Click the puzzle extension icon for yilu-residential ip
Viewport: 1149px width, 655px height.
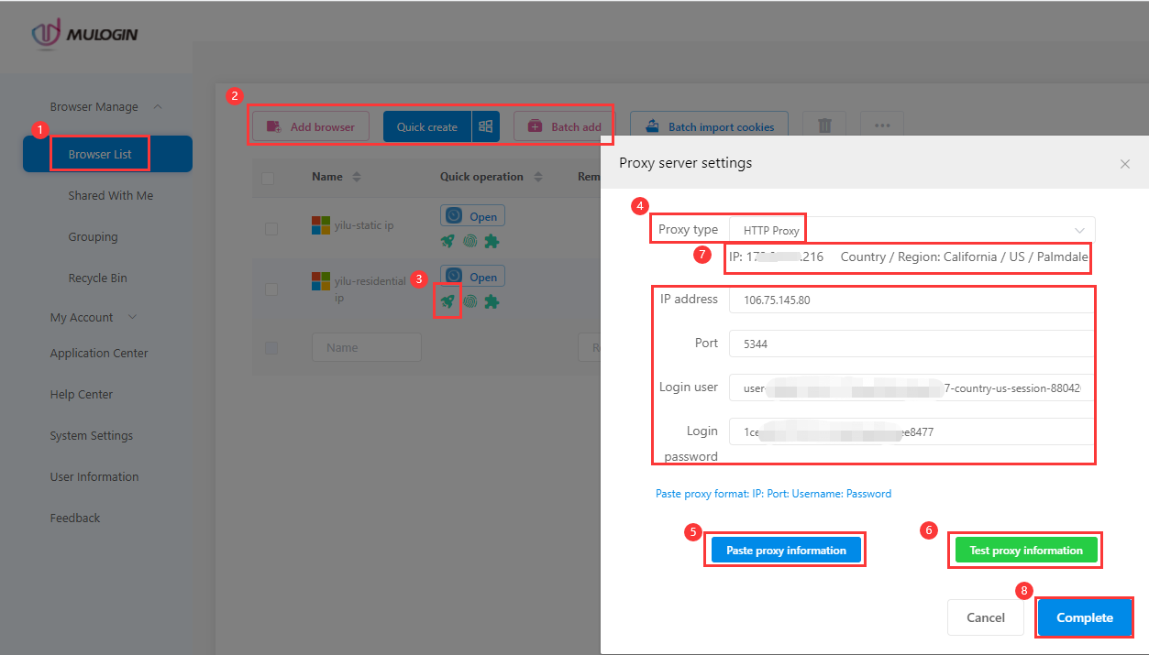tap(492, 300)
